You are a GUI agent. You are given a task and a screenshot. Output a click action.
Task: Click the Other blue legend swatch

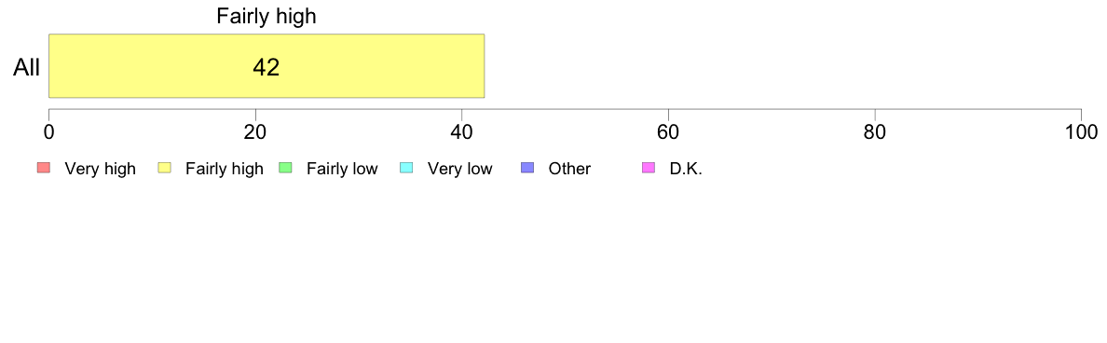point(527,168)
